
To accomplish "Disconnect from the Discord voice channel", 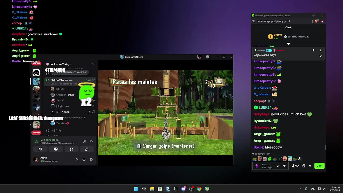I will [x=91, y=141].
